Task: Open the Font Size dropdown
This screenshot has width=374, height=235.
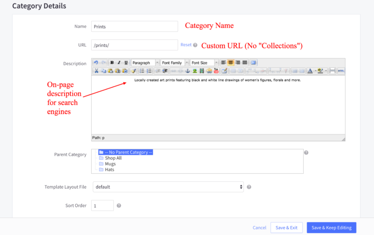Action: coord(204,63)
